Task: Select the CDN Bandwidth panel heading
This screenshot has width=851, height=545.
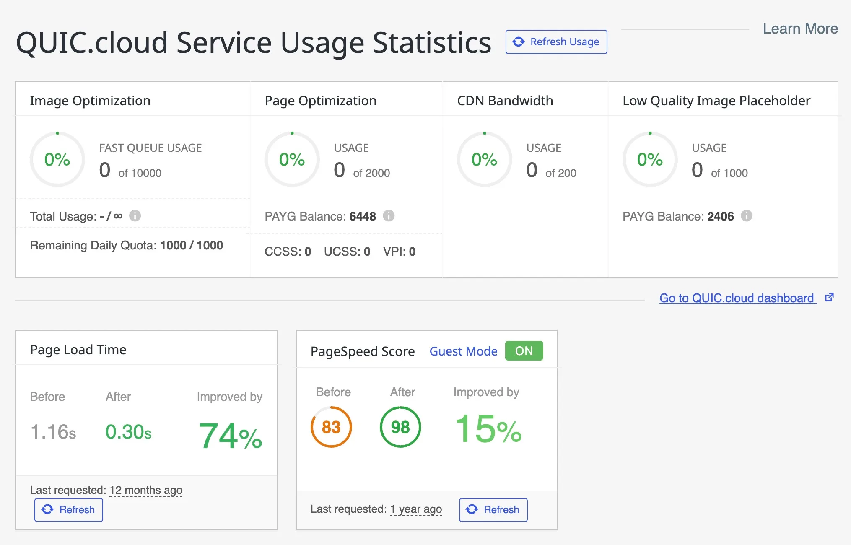Action: coord(505,101)
